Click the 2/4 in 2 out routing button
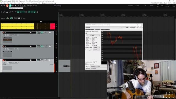 [133, 27]
